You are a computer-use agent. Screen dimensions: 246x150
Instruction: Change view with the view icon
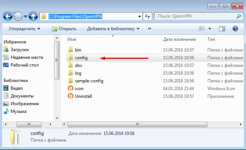[202, 29]
